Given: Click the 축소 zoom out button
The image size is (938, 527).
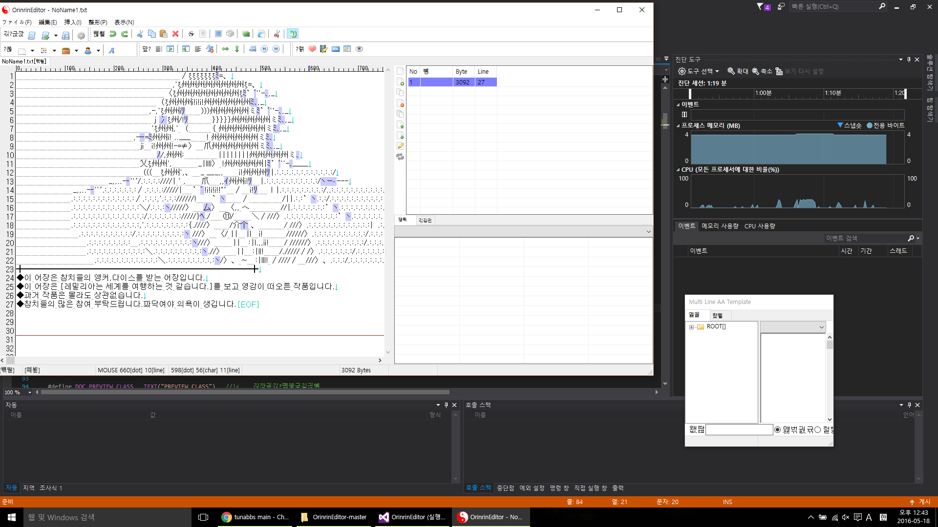Looking at the screenshot, I should [762, 71].
